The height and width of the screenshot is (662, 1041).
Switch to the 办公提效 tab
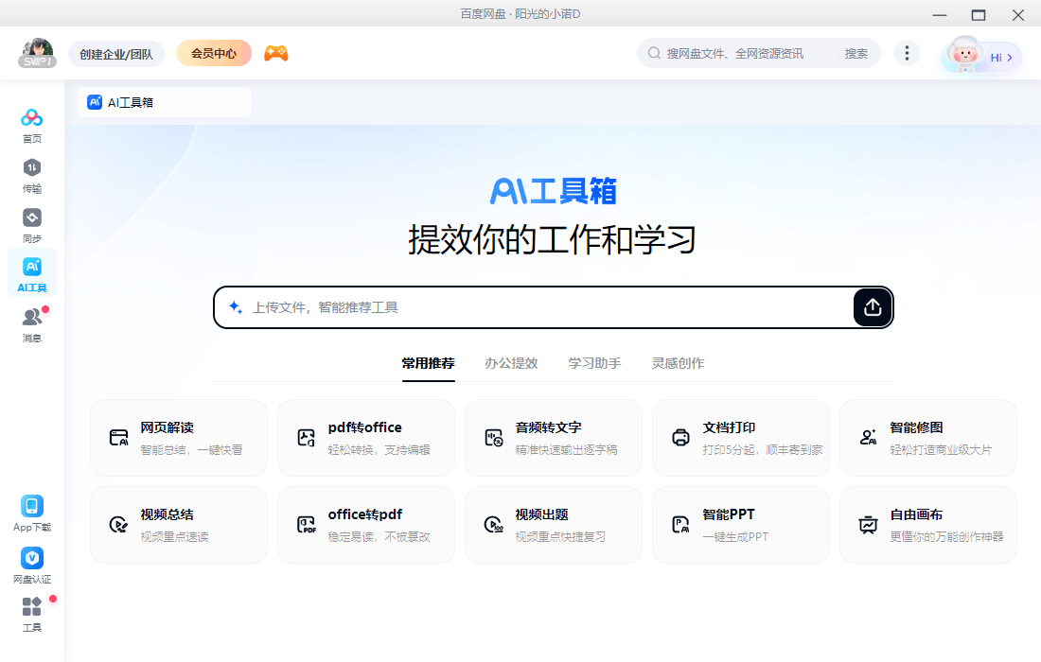[x=511, y=362]
